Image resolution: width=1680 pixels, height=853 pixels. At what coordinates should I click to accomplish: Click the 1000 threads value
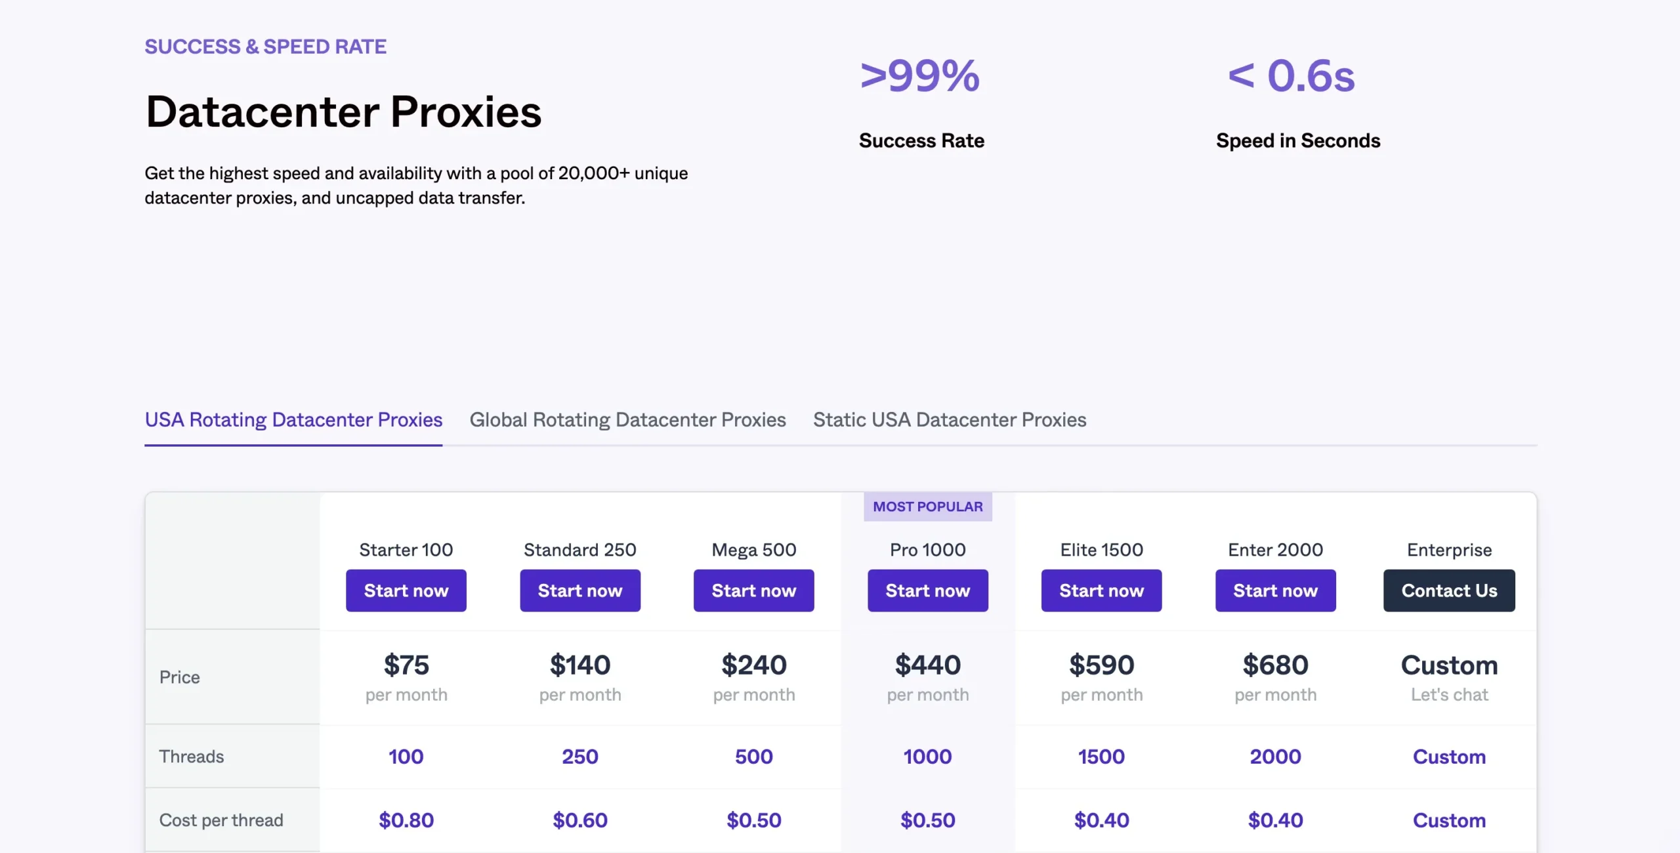tap(927, 757)
